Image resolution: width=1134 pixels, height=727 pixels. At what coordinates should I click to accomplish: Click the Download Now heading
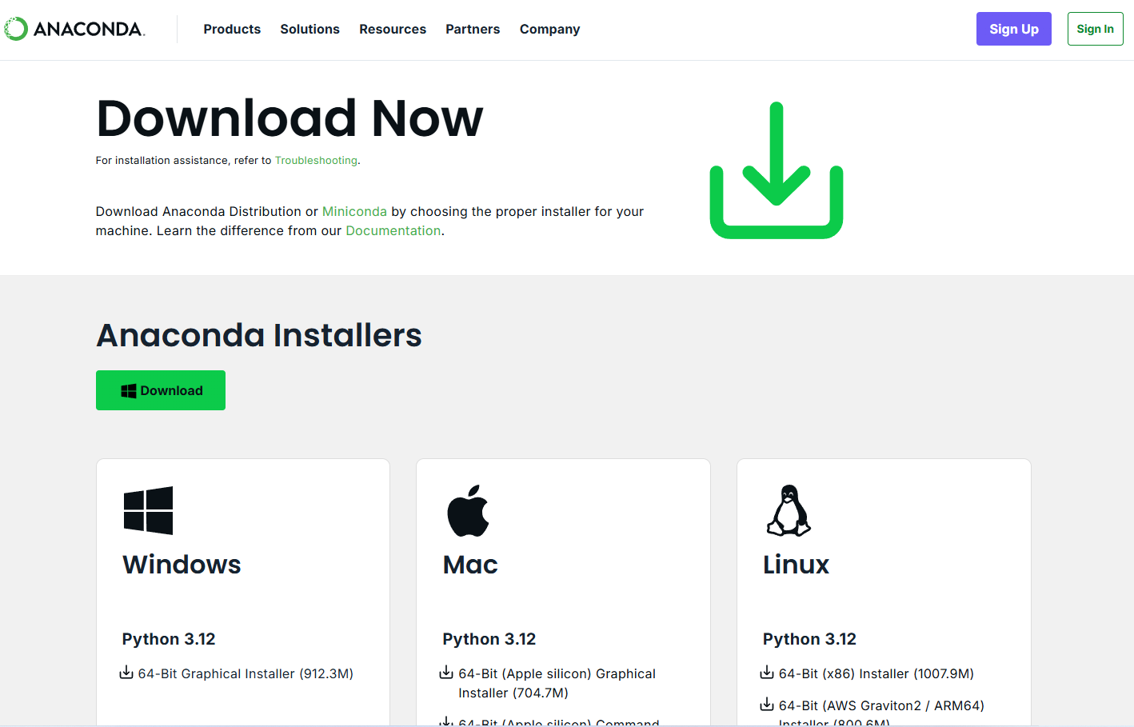click(289, 118)
